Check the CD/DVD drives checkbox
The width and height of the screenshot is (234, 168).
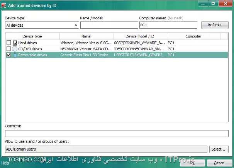pos(8,49)
